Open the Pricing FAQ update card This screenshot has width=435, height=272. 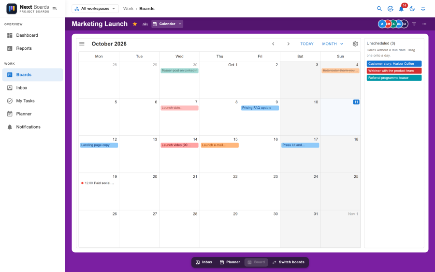coord(260,108)
